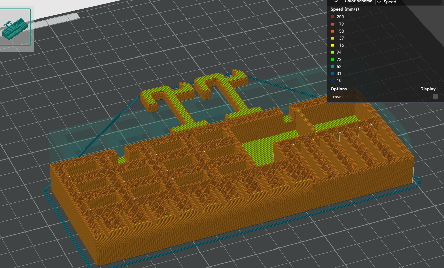The height and width of the screenshot is (268, 444).
Task: Click the 200 mm/s speed color swatch
Action: [x=332, y=17]
